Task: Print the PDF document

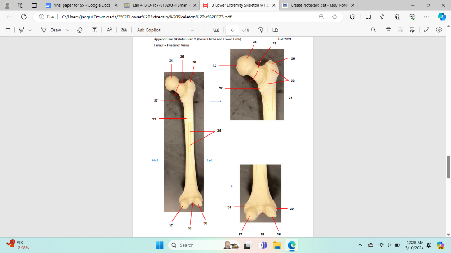Action: pyautogui.click(x=388, y=30)
